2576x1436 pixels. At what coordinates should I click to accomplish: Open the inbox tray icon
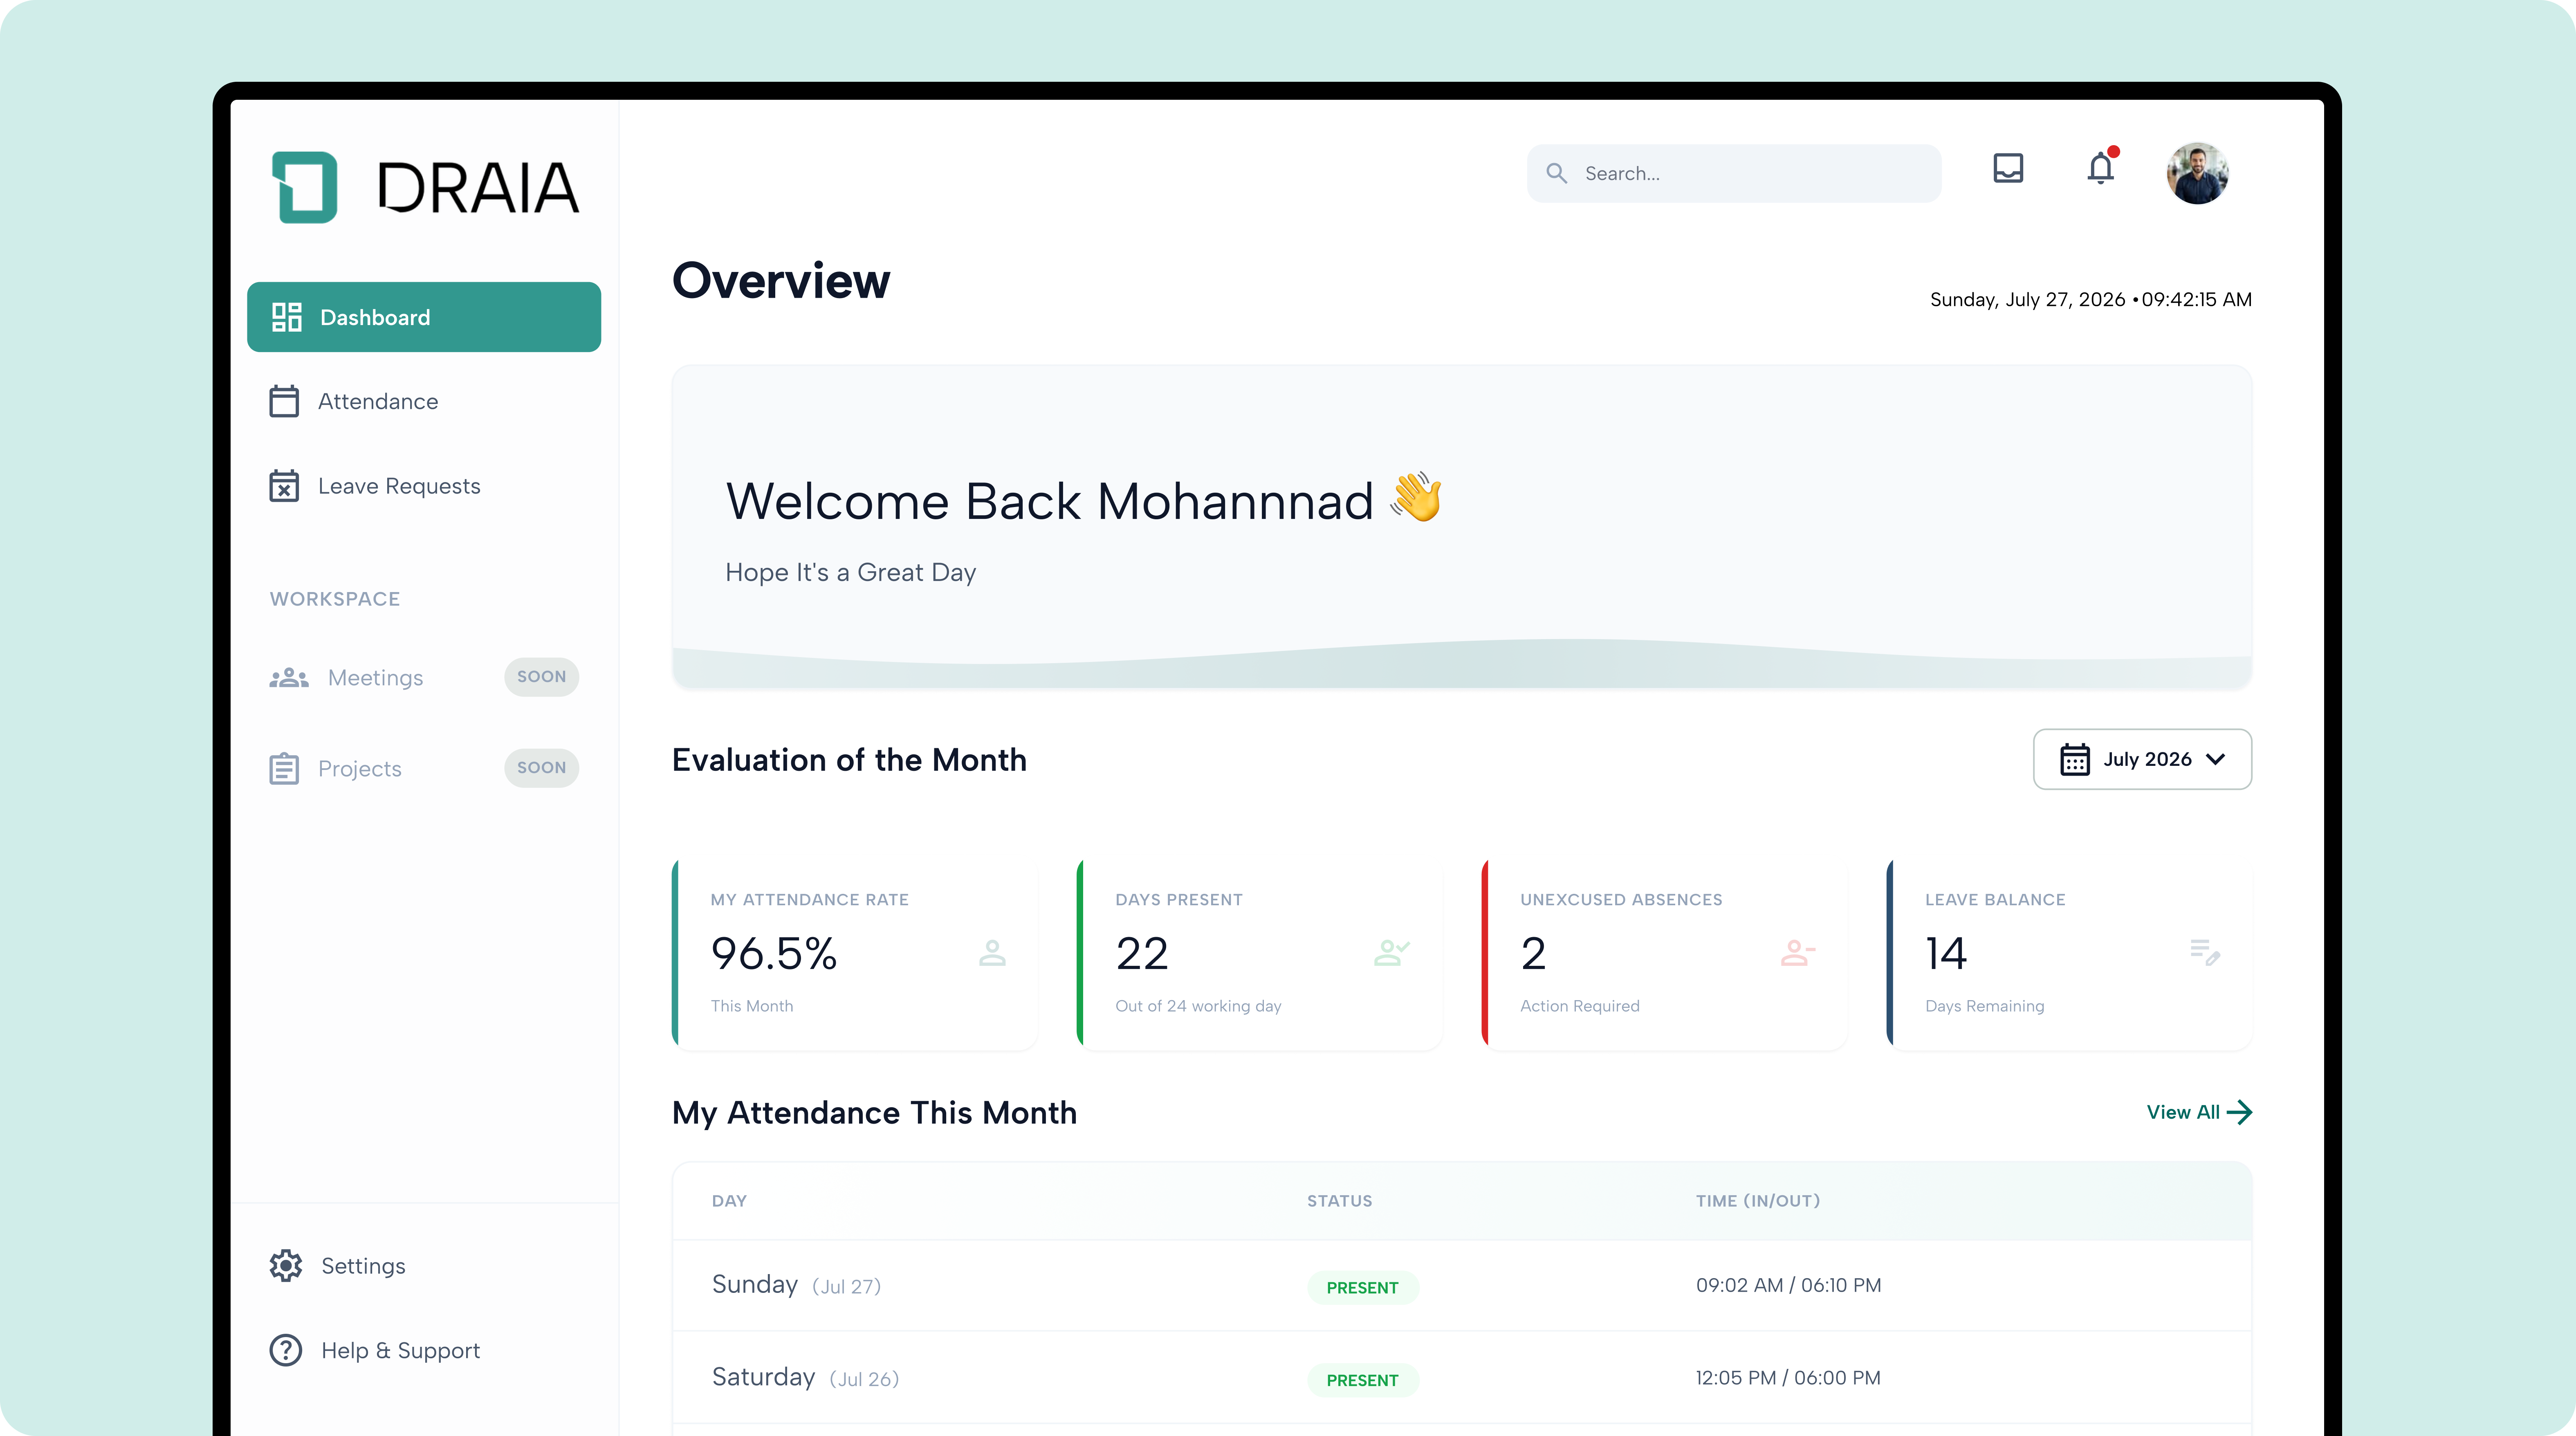point(2008,168)
